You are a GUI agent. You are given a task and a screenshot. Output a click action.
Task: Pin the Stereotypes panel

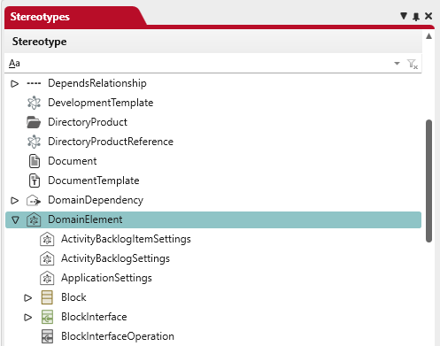[416, 17]
